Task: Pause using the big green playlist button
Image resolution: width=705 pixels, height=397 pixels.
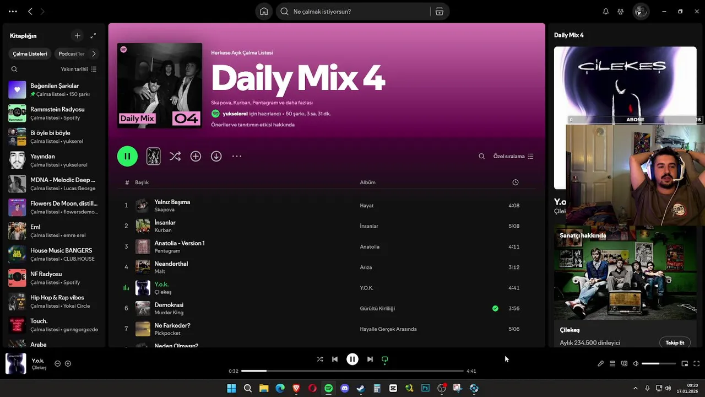Action: click(x=127, y=156)
